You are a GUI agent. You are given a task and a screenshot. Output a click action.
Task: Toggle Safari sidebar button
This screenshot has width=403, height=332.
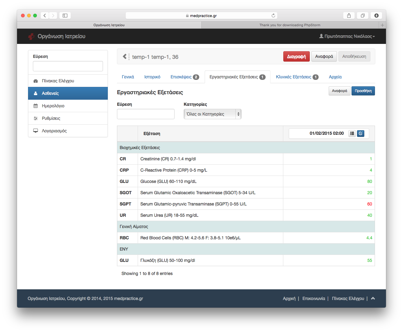click(x=65, y=16)
